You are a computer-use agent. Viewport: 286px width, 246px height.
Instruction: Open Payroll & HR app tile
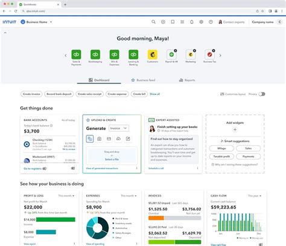[x=171, y=56]
